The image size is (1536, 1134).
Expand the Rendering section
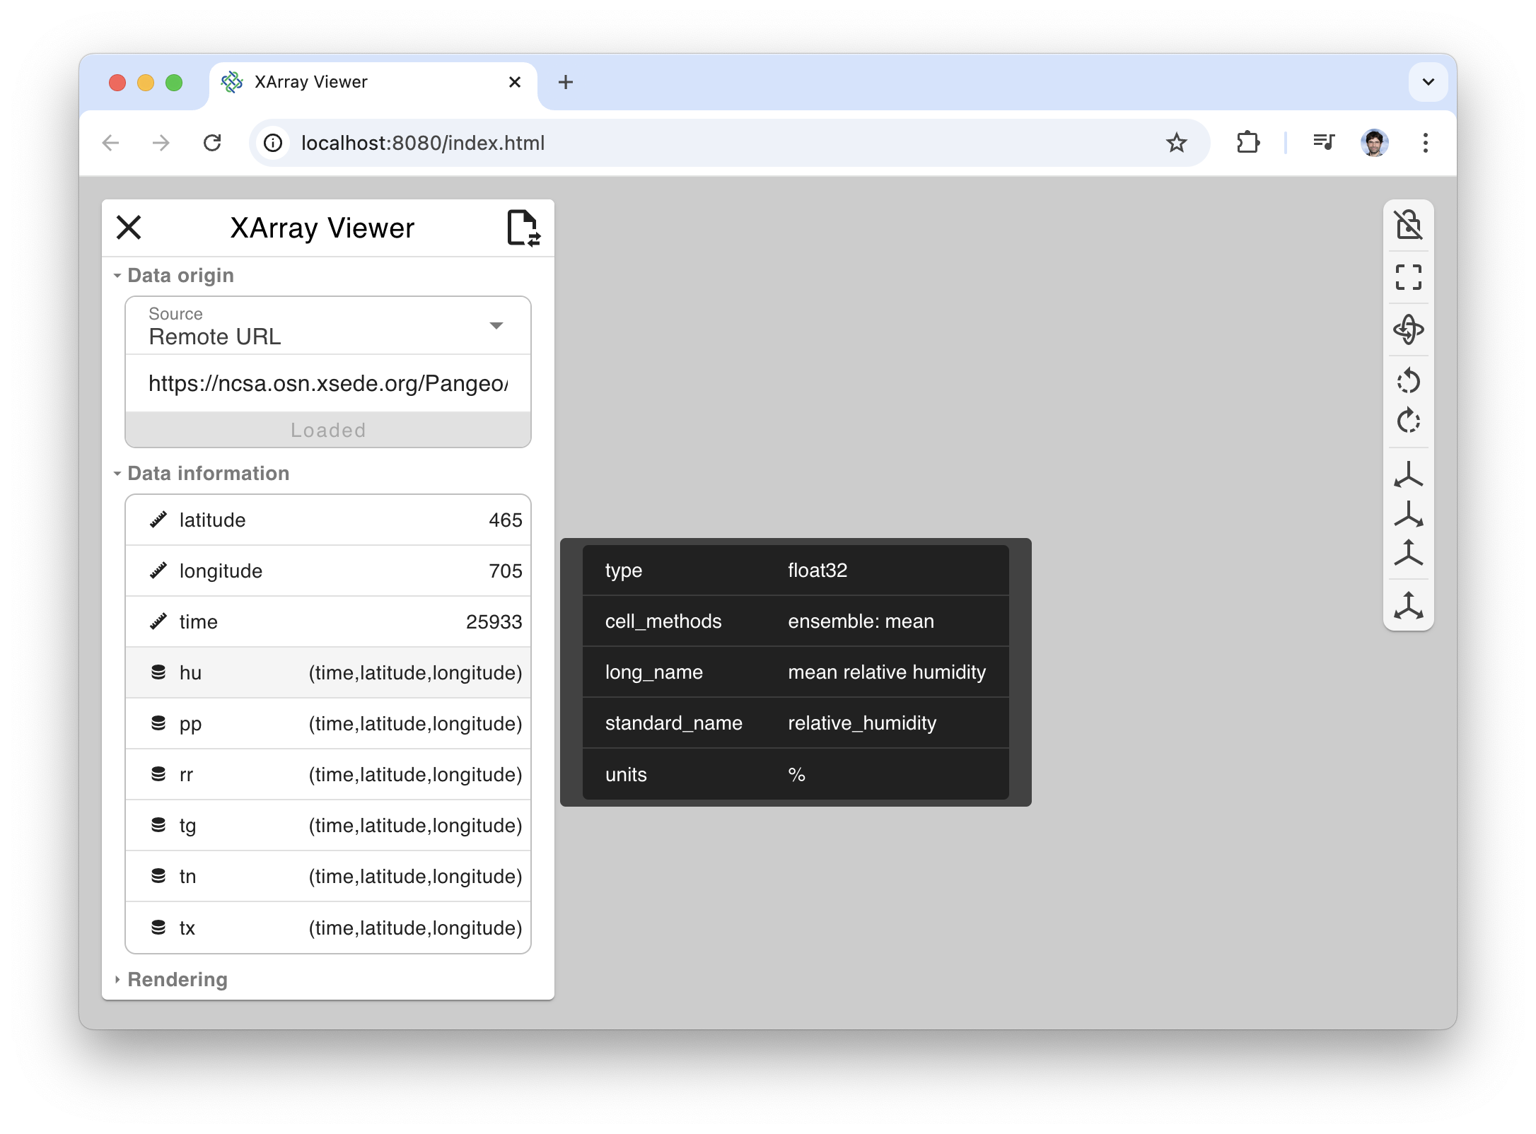(170, 979)
